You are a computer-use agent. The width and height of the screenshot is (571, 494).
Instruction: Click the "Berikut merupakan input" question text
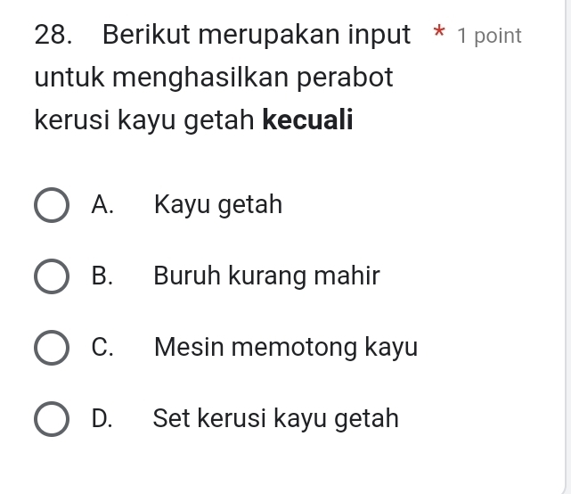coord(257,36)
